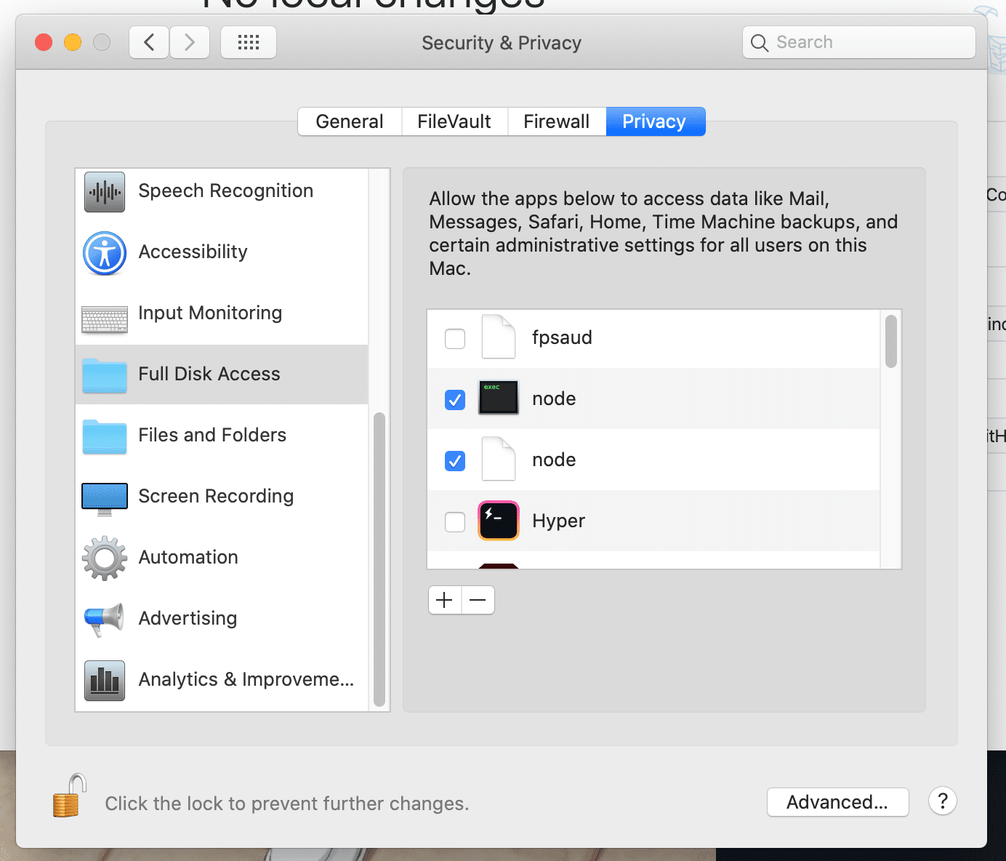Click the Hyper name in the app list
Screen dimensions: 1006x861
tap(558, 521)
